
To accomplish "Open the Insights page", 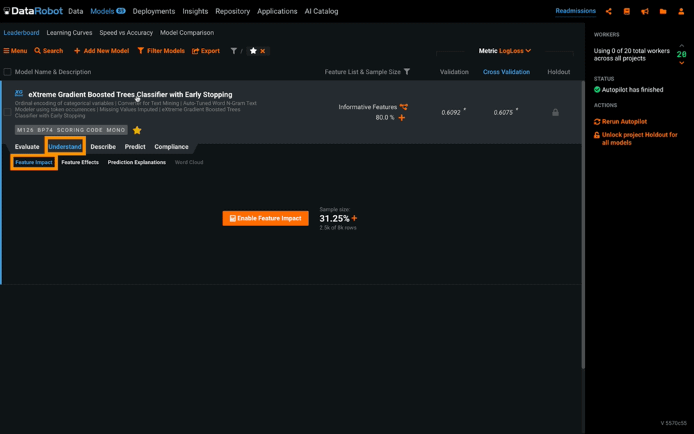I will click(x=195, y=11).
